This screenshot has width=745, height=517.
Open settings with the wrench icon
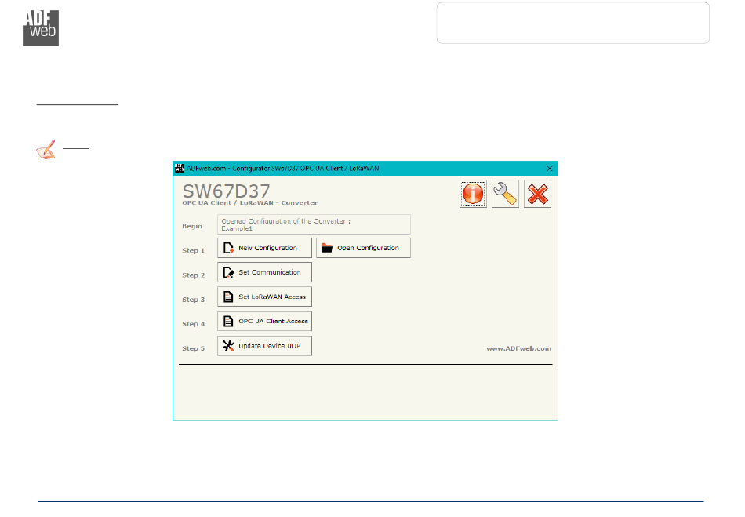coord(505,194)
